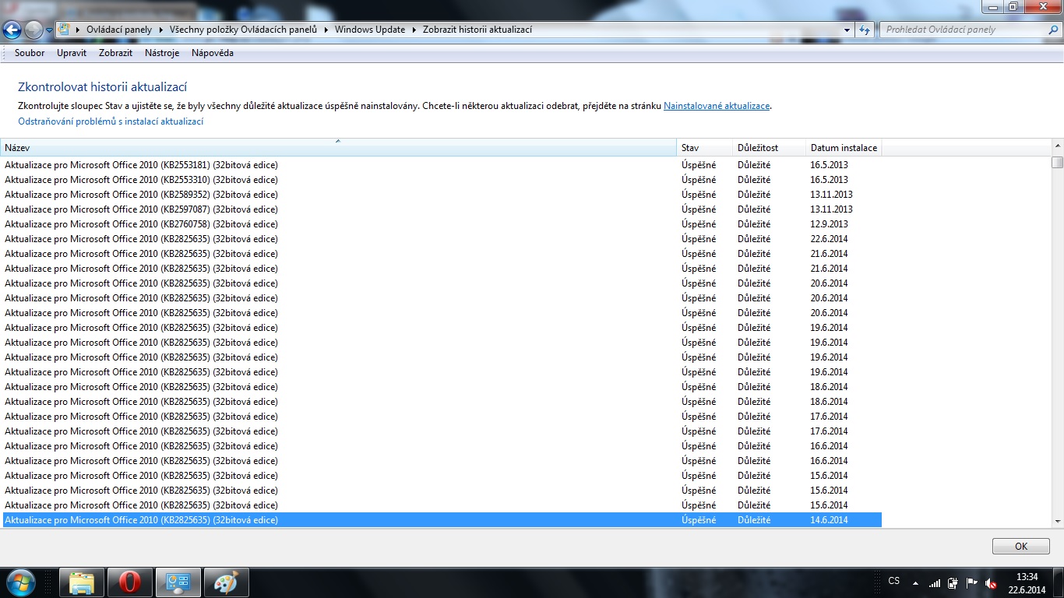Open address bar history dropdown arrow
Screen dimensions: 1064x598
pyautogui.click(x=847, y=30)
